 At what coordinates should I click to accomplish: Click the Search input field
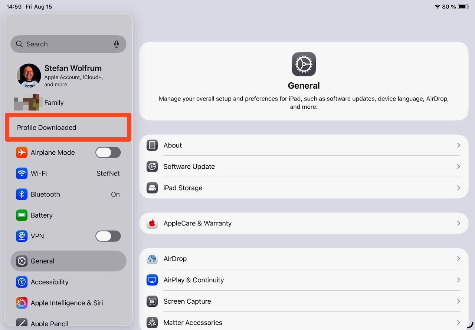coord(68,44)
